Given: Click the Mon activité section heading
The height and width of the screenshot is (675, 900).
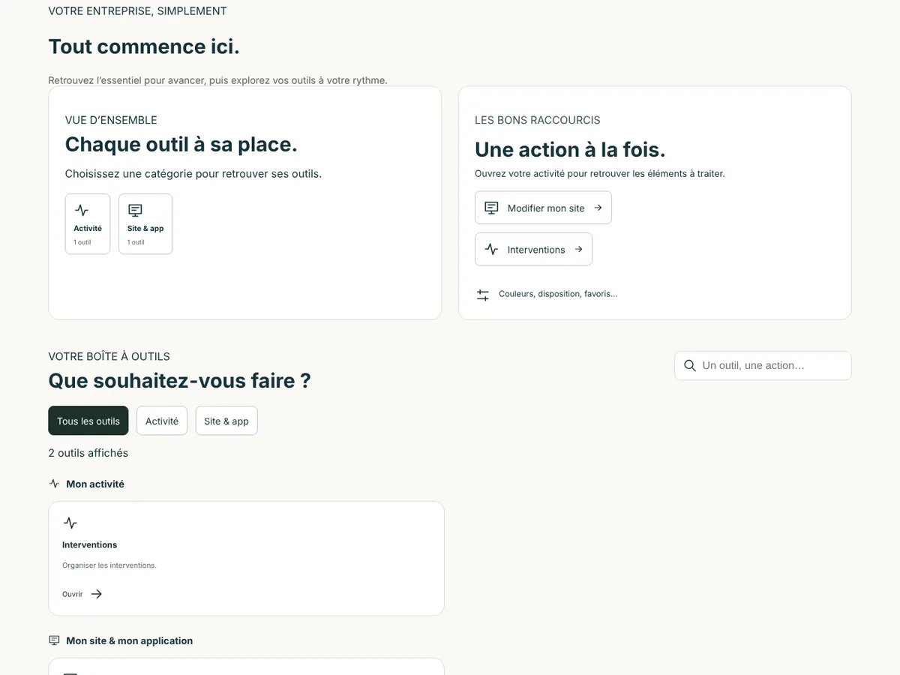Looking at the screenshot, I should pyautogui.click(x=95, y=484).
